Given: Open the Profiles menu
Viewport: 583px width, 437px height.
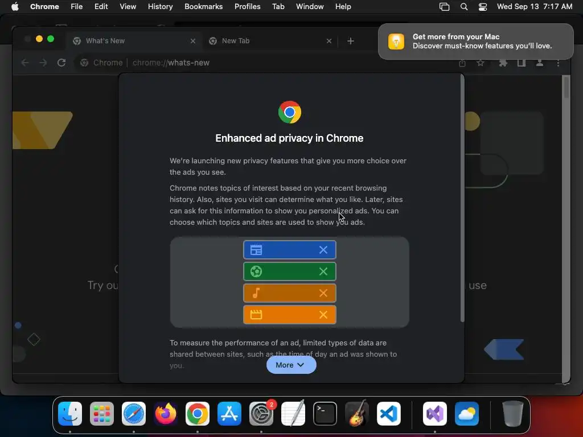Looking at the screenshot, I should click(247, 7).
